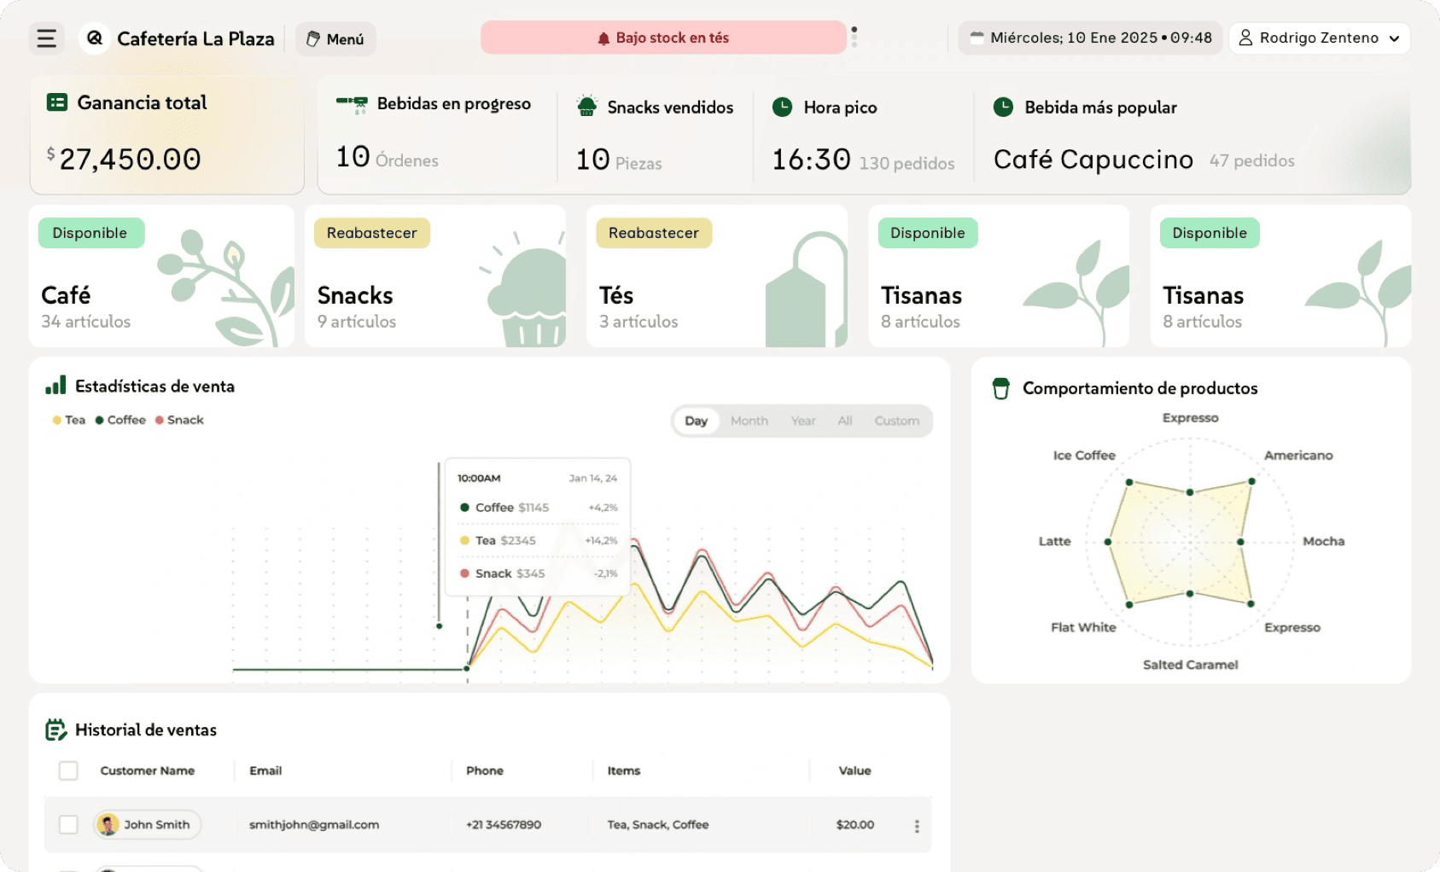Open the Snacks category card
The height and width of the screenshot is (872, 1440).
tap(435, 276)
